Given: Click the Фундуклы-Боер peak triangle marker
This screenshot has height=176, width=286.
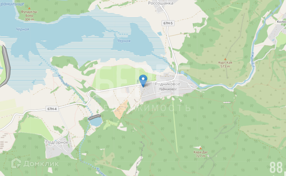Looking at the screenshot, I should click(29, 8).
